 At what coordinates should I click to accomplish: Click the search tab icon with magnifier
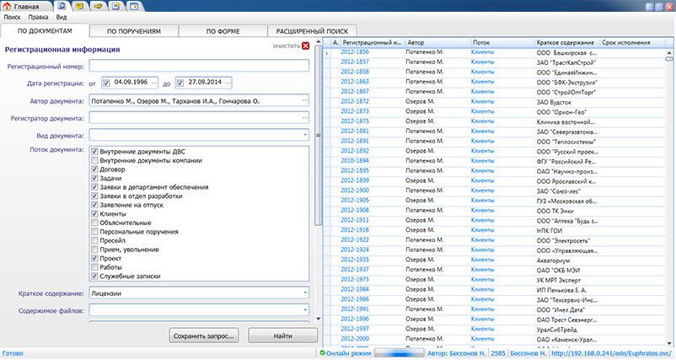click(62, 6)
